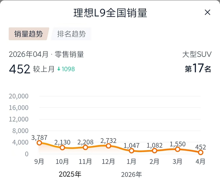Click the 12,000 axis label
Viewport: 220px width, 186px height.
[x=19, y=119]
